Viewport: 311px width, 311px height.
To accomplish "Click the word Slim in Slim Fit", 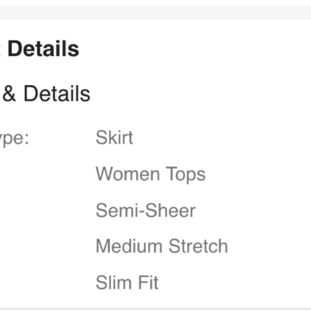I will click(114, 282).
